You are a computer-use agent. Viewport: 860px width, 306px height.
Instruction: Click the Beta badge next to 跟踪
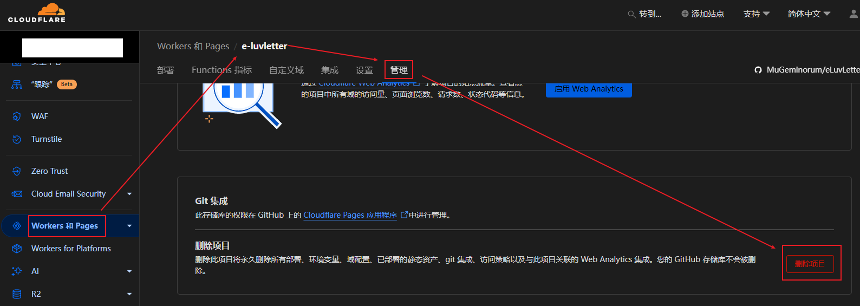tap(67, 84)
